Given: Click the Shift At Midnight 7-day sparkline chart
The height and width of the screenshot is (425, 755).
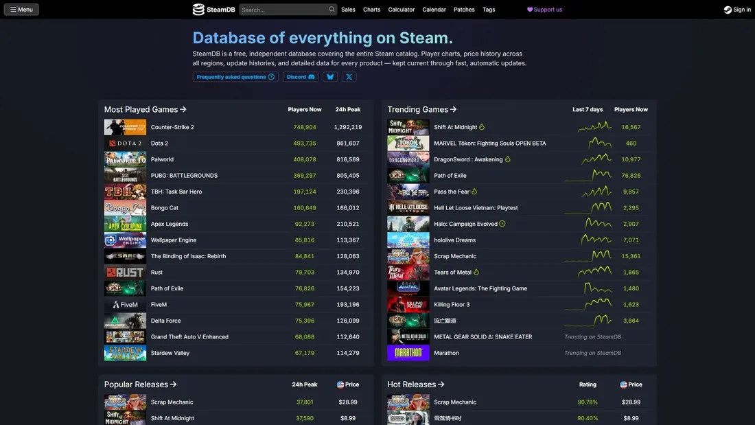Looking at the screenshot, I should 594,127.
